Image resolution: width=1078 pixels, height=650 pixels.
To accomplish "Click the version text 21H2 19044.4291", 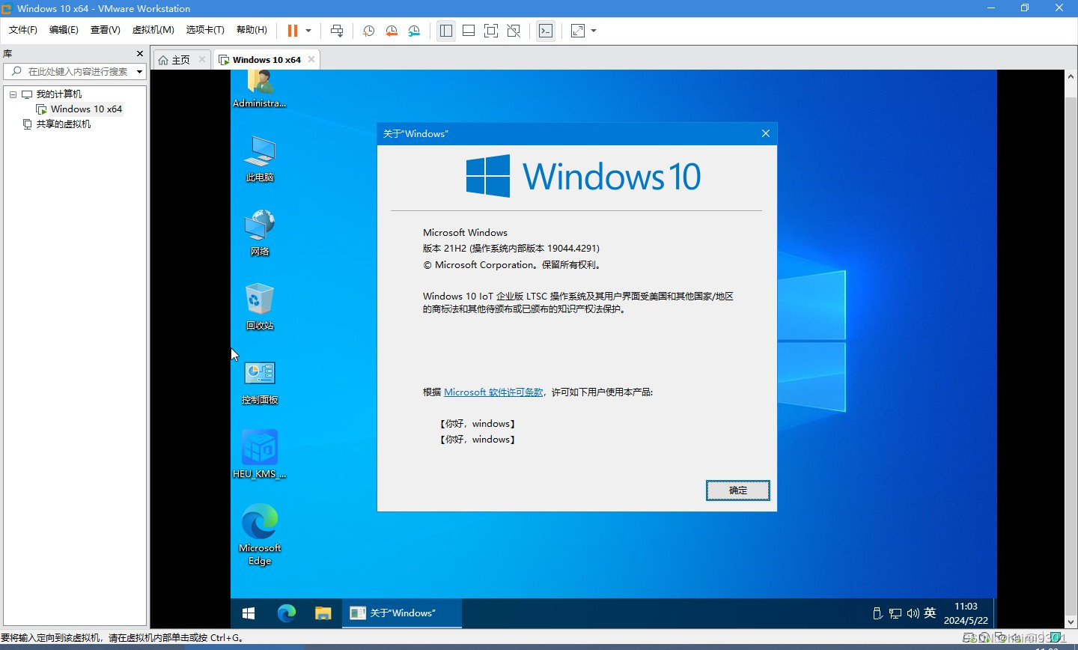I will [511, 249].
